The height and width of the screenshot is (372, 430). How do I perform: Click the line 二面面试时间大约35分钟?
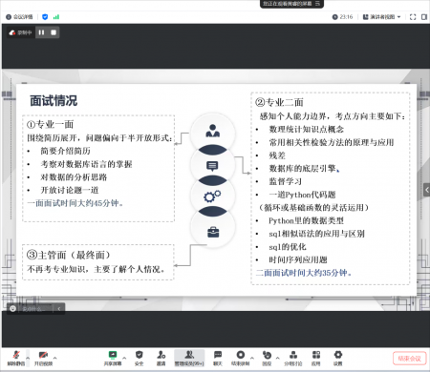click(304, 273)
